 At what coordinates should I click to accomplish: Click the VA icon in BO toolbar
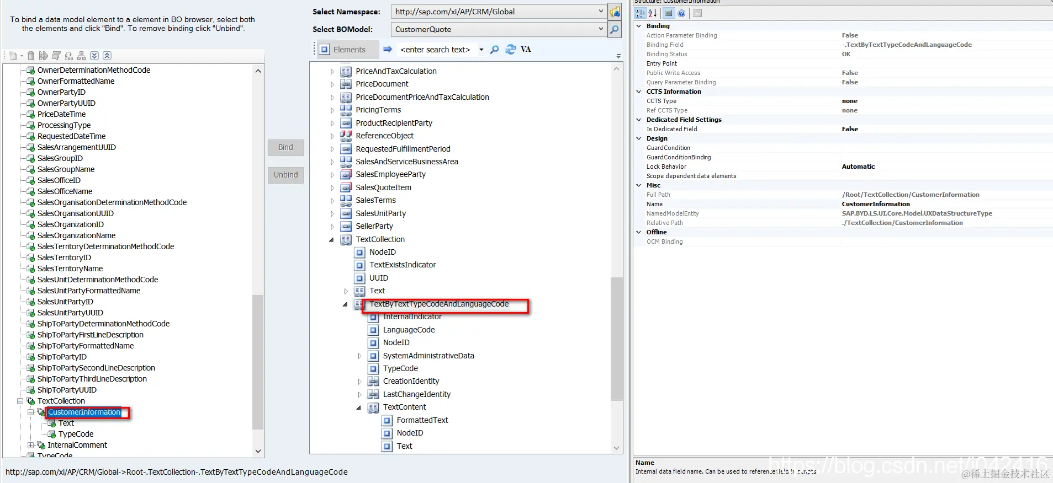tap(526, 50)
